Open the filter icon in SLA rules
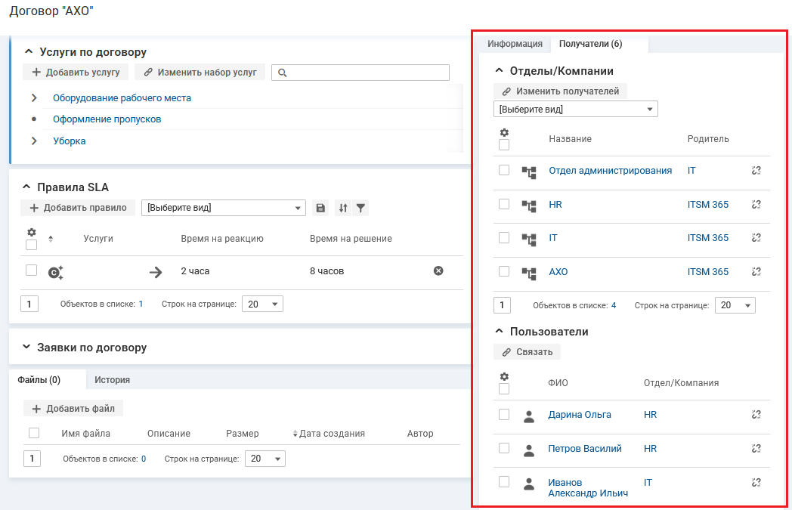The image size is (792, 510). 360,208
